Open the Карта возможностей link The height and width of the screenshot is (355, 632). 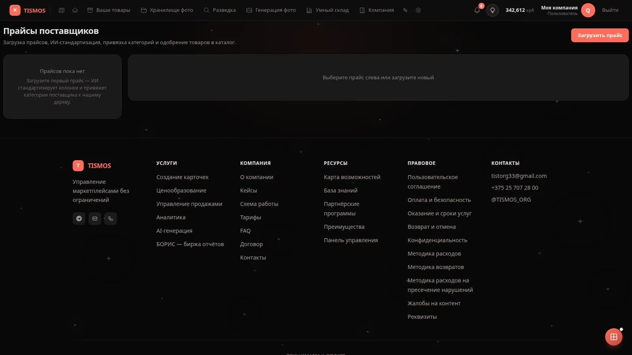pos(352,177)
